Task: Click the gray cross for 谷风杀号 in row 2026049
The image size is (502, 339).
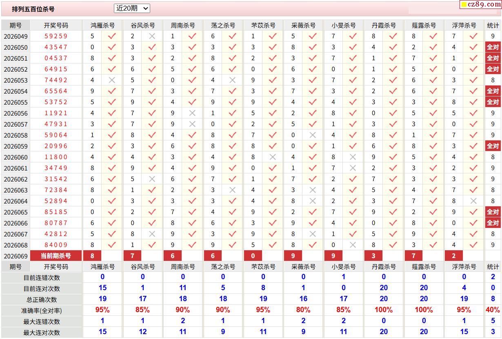Action: (x=152, y=36)
